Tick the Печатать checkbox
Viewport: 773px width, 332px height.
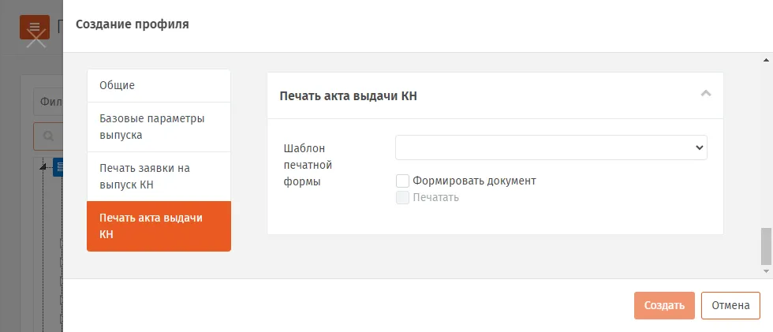[x=402, y=197]
